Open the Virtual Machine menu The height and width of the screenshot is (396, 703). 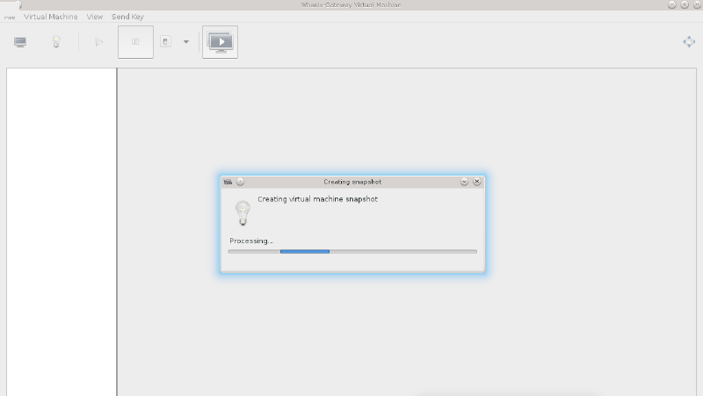coord(51,17)
